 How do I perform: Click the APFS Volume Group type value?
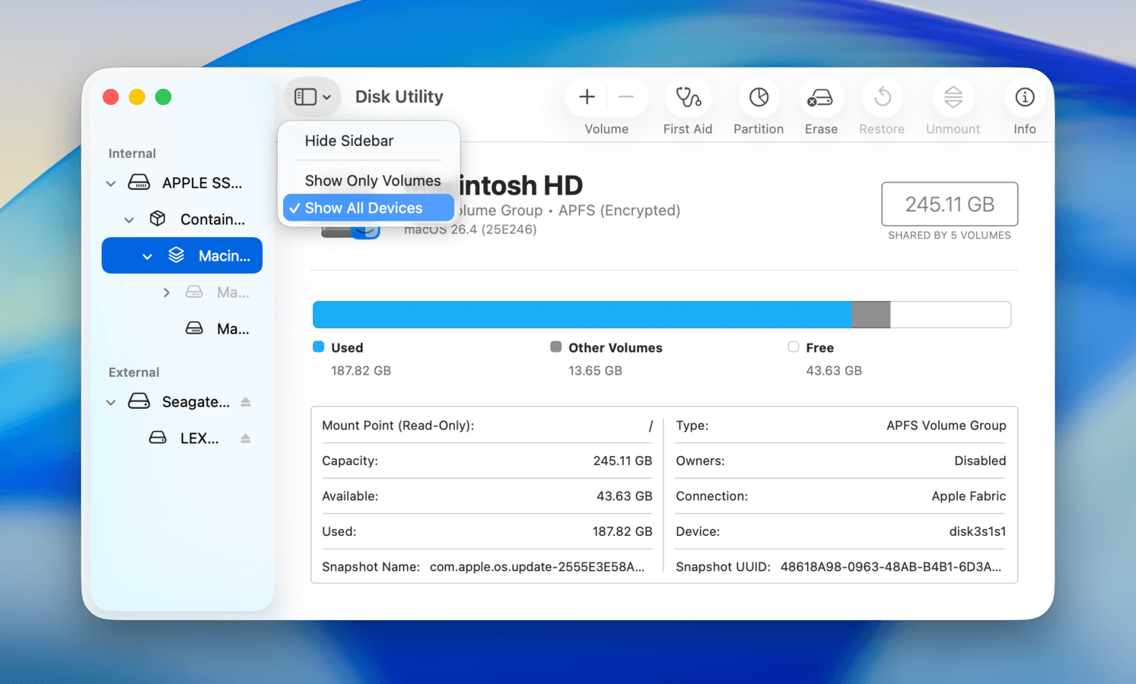pyautogui.click(x=946, y=426)
